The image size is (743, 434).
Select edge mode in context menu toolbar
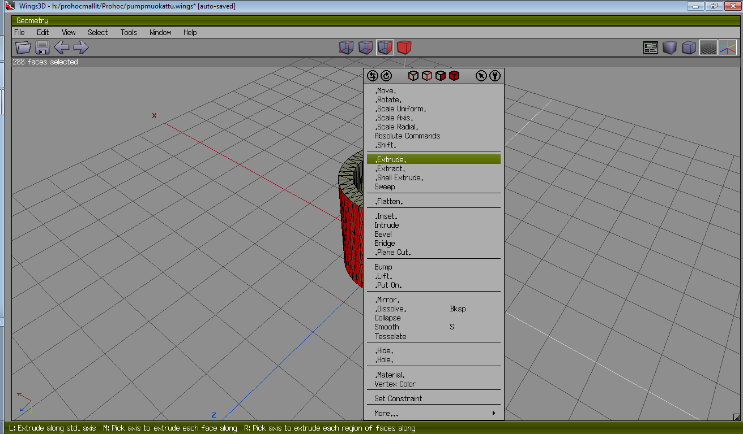[x=427, y=76]
